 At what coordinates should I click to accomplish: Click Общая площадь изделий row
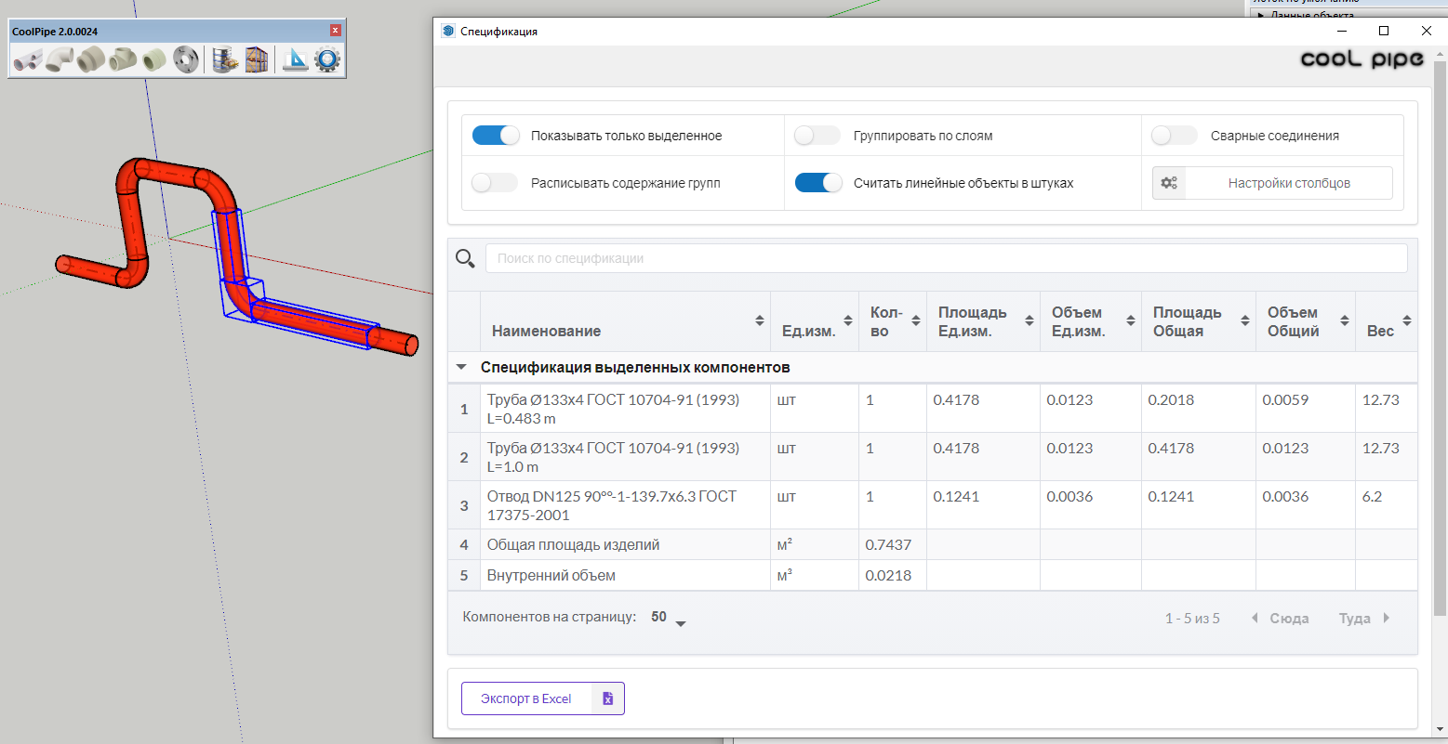point(933,544)
